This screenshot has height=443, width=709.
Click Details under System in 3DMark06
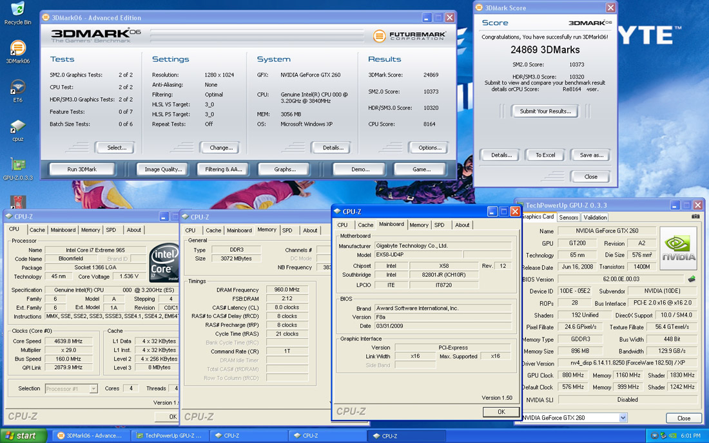[333, 147]
